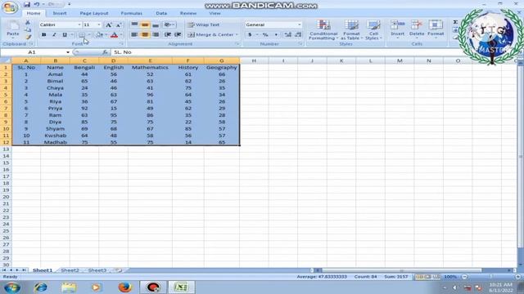Toggle Align Text Right

click(156, 34)
